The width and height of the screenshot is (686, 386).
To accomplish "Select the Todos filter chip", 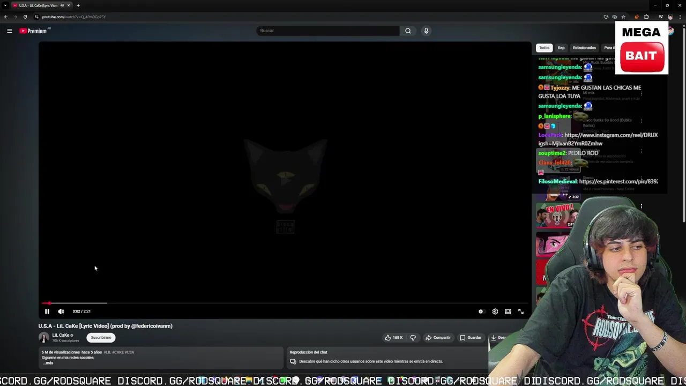I will (545, 48).
